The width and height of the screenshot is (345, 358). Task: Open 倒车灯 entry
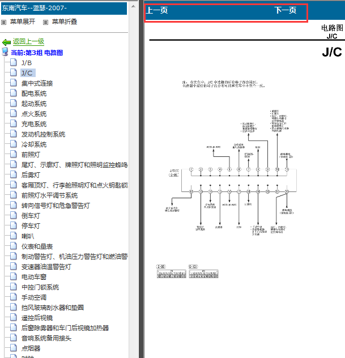pos(31,216)
